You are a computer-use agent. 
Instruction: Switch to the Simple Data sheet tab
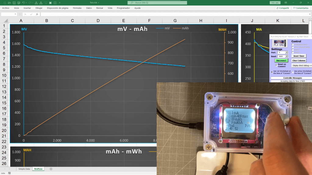pos(24,169)
